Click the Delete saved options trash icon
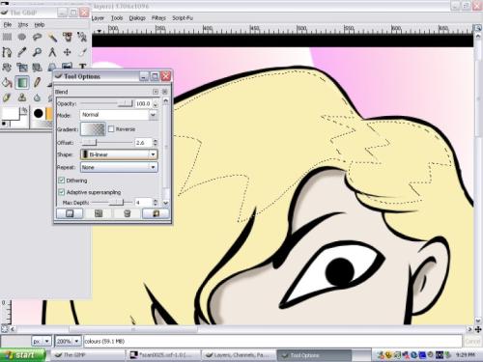This screenshot has width=483, height=362. 128,213
